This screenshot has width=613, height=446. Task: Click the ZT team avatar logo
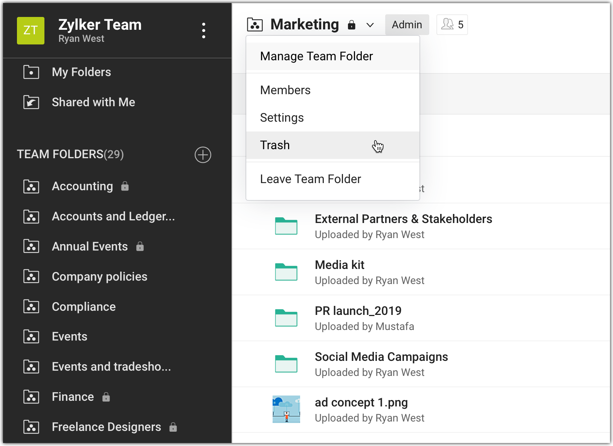pos(30,31)
